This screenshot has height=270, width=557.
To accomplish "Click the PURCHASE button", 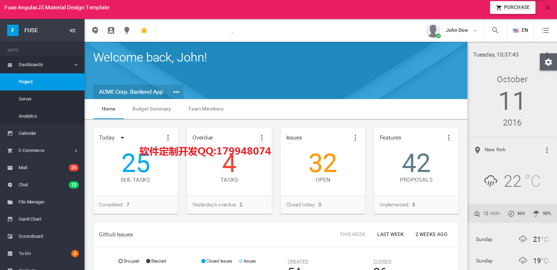I will pos(512,8).
